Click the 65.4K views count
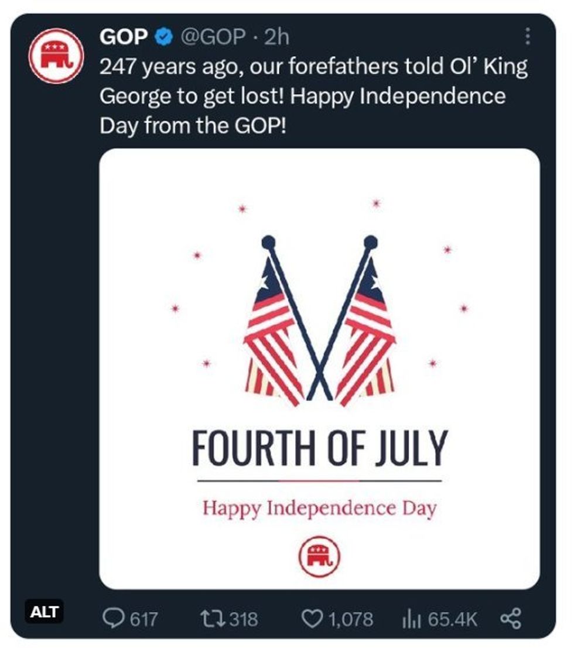Image resolution: width=574 pixels, height=648 pixels. coord(453,619)
